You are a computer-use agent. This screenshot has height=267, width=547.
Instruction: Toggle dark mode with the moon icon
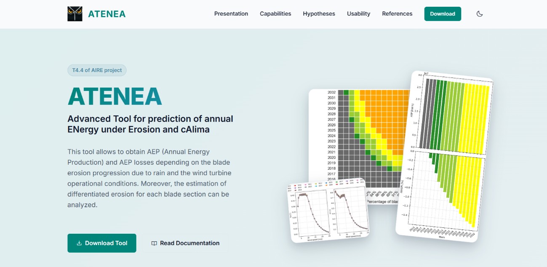pos(480,14)
